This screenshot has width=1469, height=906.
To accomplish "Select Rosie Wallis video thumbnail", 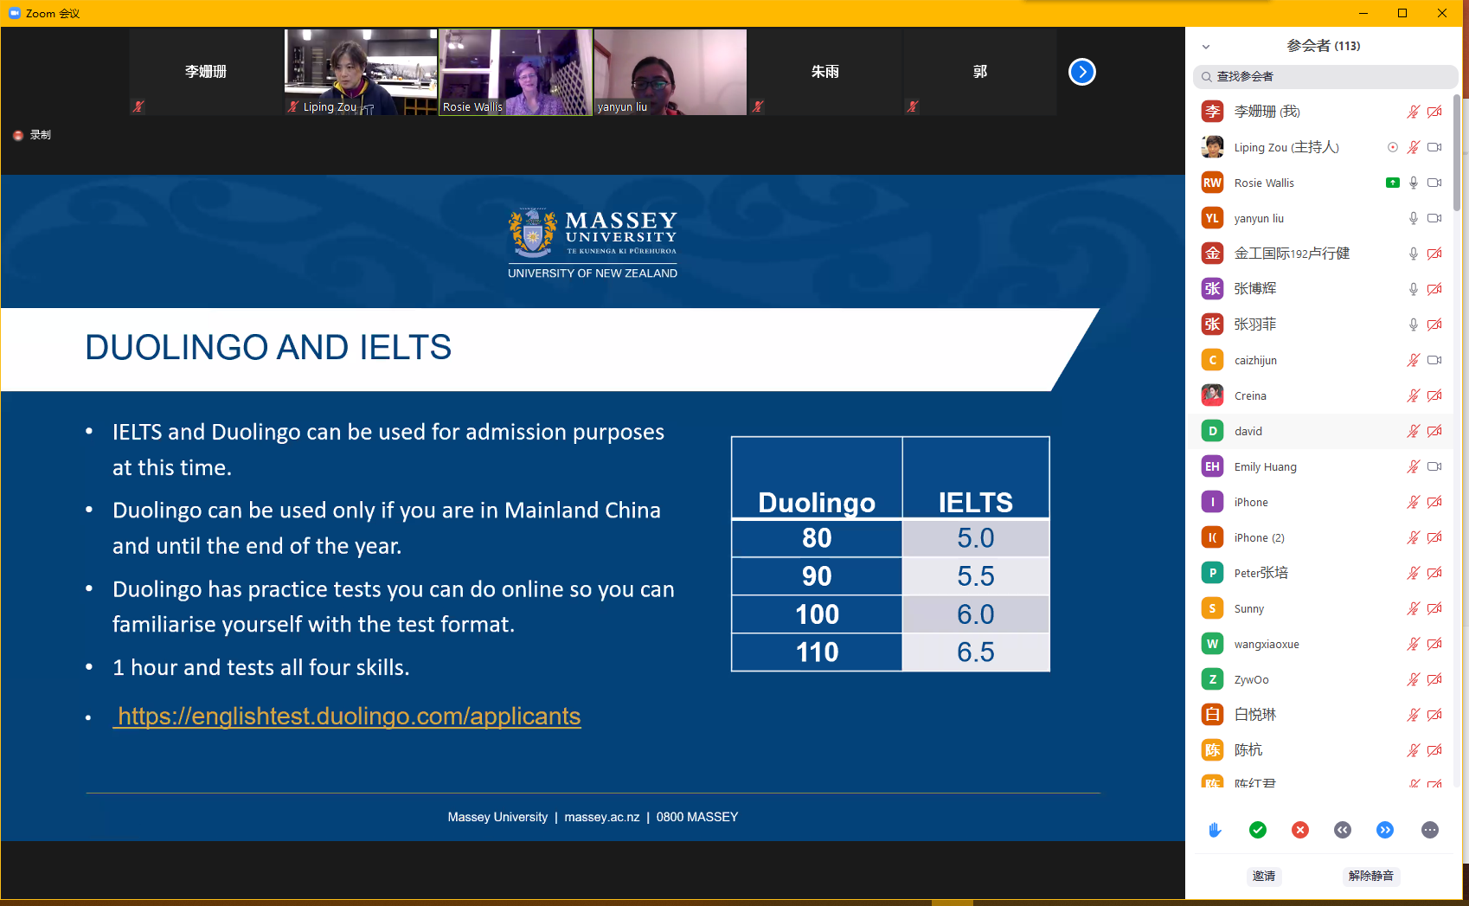I will click(x=516, y=72).
